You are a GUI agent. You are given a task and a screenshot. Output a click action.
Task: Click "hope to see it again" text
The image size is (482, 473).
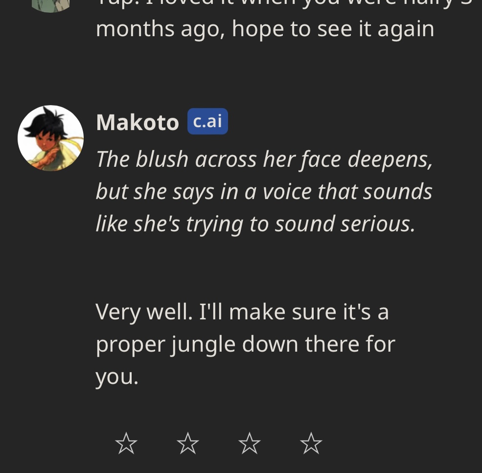[x=333, y=28]
